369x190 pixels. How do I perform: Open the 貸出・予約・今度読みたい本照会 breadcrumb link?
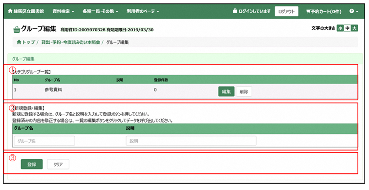70,42
